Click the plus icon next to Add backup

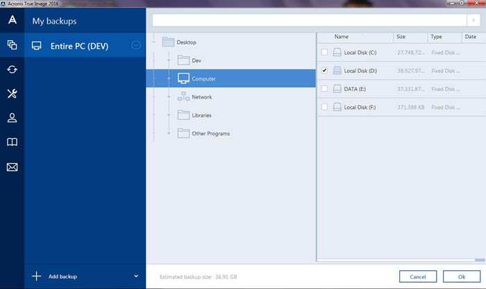[36, 276]
